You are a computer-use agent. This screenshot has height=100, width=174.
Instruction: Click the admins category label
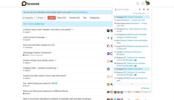pyautogui.click(x=26, y=93)
